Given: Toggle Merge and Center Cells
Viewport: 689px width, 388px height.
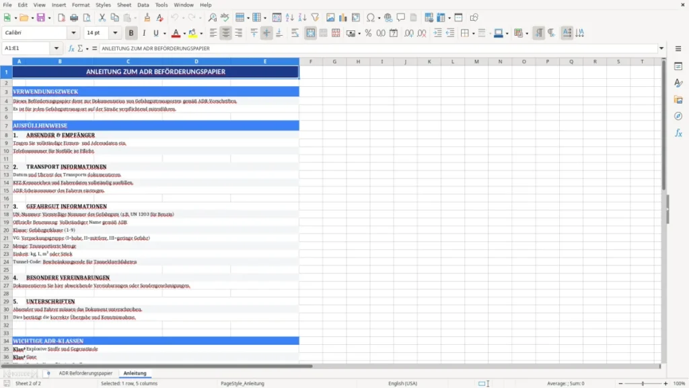Looking at the screenshot, I should 310,33.
